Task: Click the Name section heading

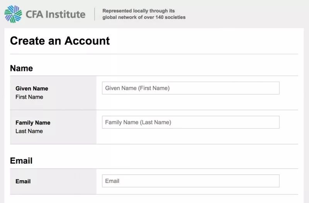Action: (x=21, y=68)
